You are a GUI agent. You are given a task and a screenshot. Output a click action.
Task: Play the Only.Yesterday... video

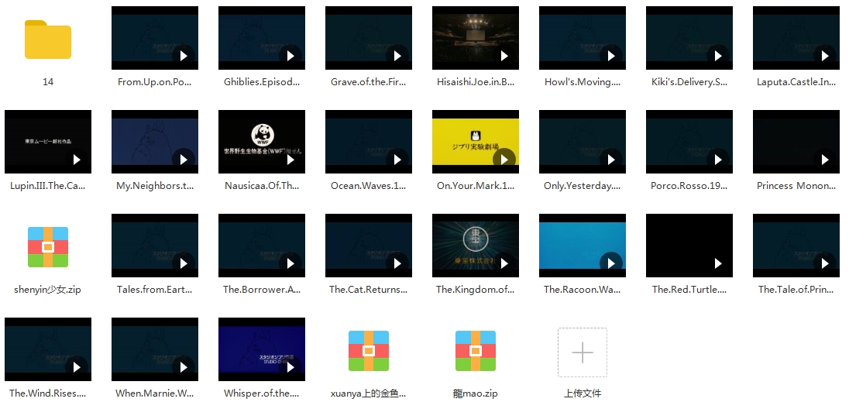[x=583, y=142]
